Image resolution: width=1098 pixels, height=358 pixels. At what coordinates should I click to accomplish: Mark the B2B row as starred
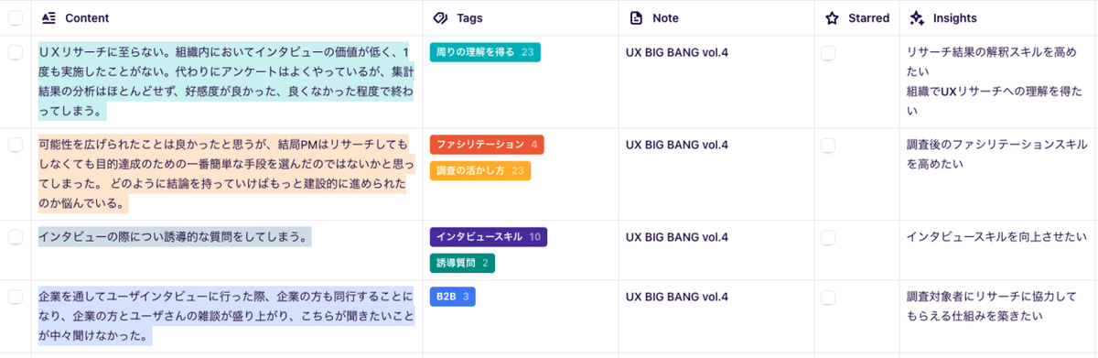coord(828,297)
